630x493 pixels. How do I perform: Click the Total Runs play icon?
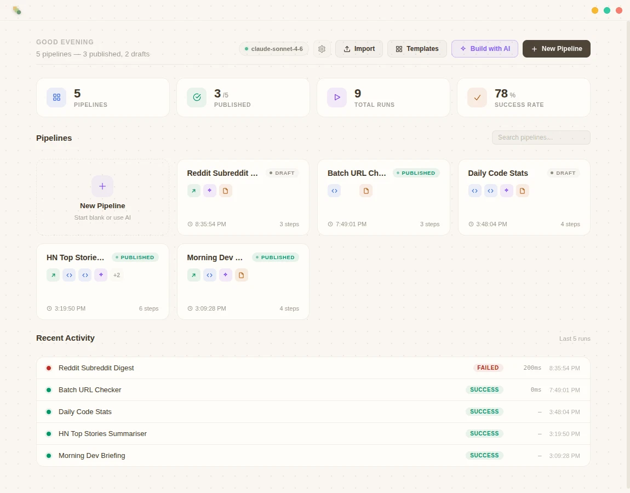[337, 98]
